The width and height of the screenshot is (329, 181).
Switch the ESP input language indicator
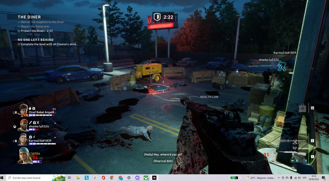(304, 178)
